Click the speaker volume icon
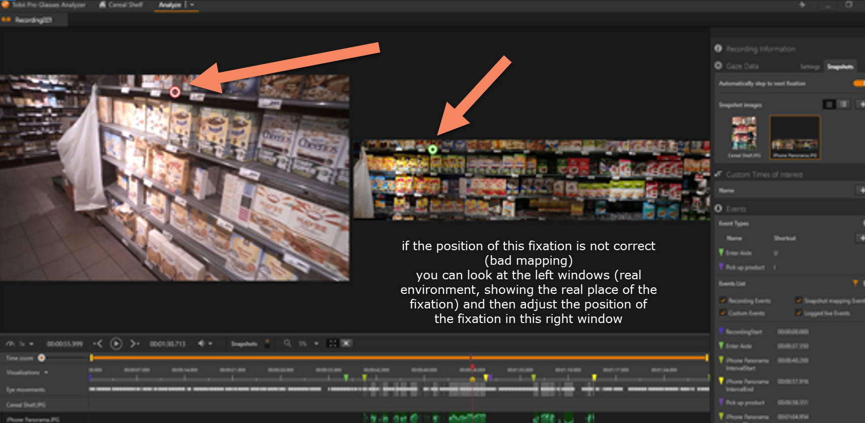This screenshot has height=423, width=865. (201, 344)
